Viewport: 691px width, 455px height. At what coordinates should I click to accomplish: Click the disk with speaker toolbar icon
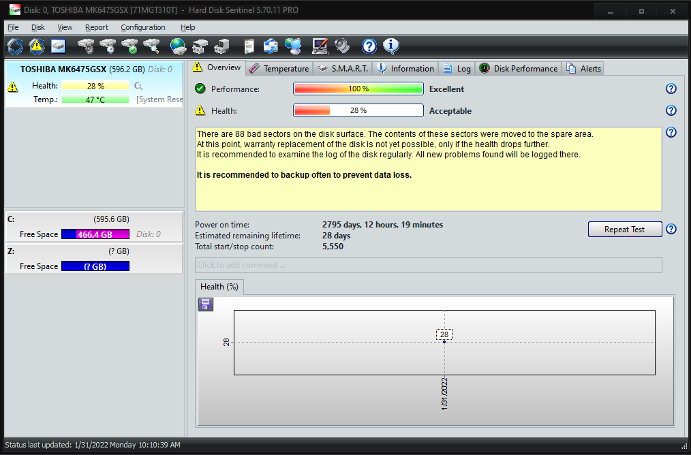[x=86, y=46]
